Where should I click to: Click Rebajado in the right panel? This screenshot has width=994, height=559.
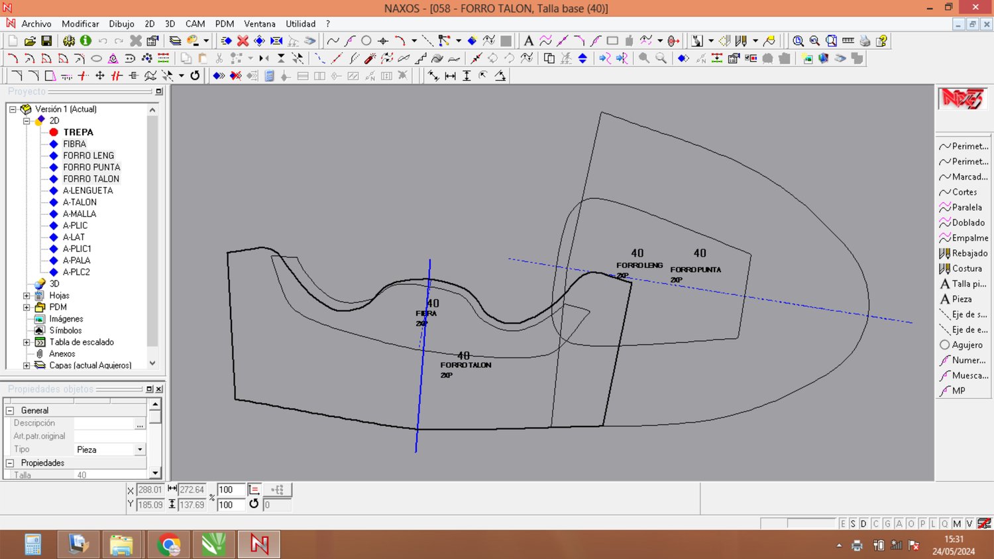(x=969, y=253)
